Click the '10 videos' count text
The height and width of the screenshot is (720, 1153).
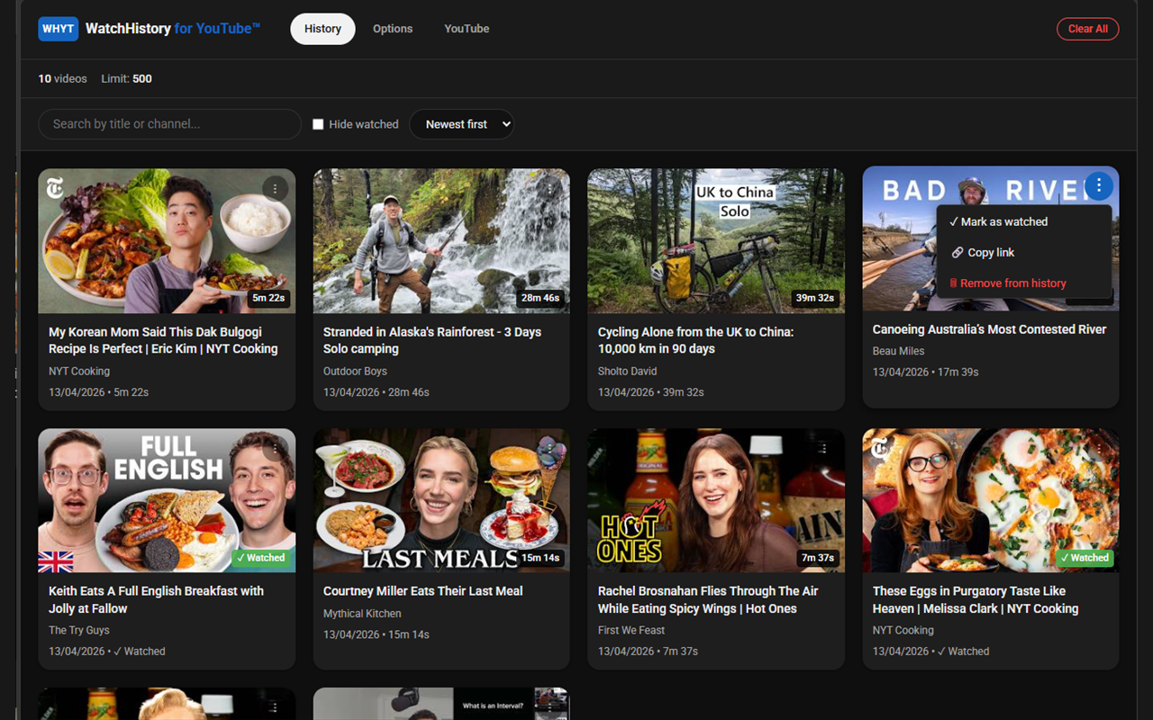(x=62, y=79)
